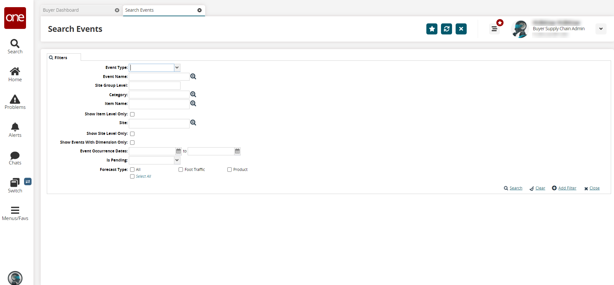Check the Foot Traffic forecast type
This screenshot has height=285, width=614.
(x=181, y=170)
